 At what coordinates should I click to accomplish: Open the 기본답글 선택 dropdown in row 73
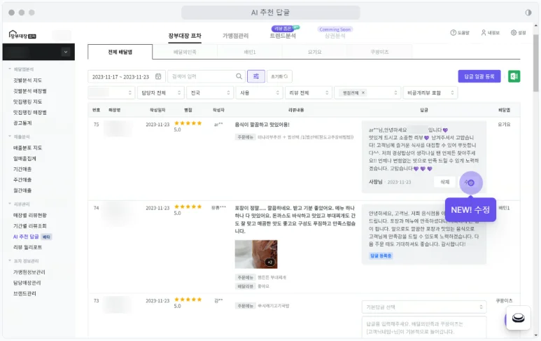tap(424, 307)
